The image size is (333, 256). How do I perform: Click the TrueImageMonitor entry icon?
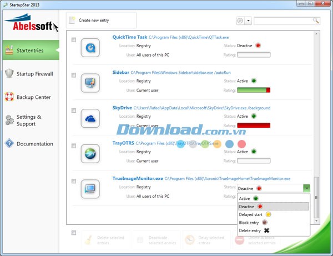click(90, 189)
